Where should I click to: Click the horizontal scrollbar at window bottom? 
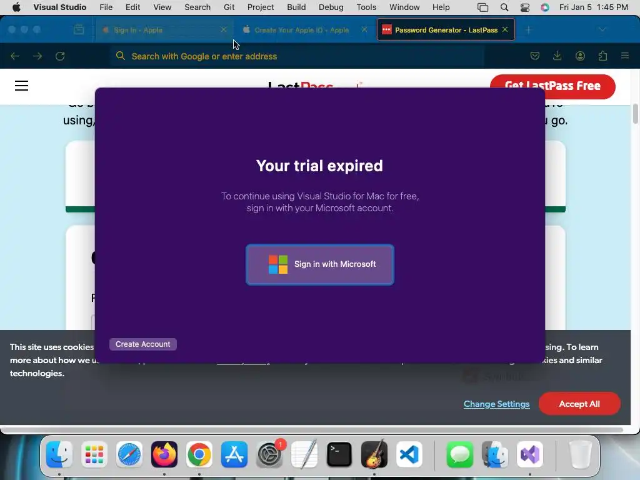click(312, 430)
